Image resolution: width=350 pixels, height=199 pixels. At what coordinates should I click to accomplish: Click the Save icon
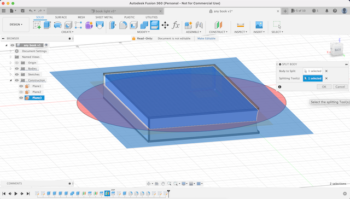tap(22, 11)
